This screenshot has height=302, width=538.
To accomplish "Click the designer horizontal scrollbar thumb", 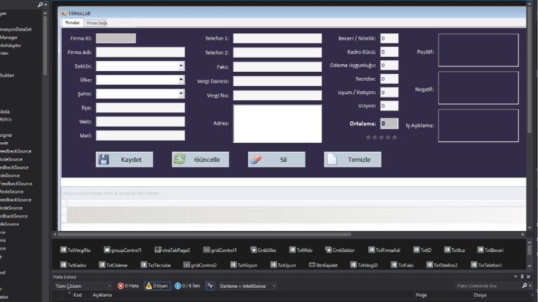I will pyautogui.click(x=204, y=234).
